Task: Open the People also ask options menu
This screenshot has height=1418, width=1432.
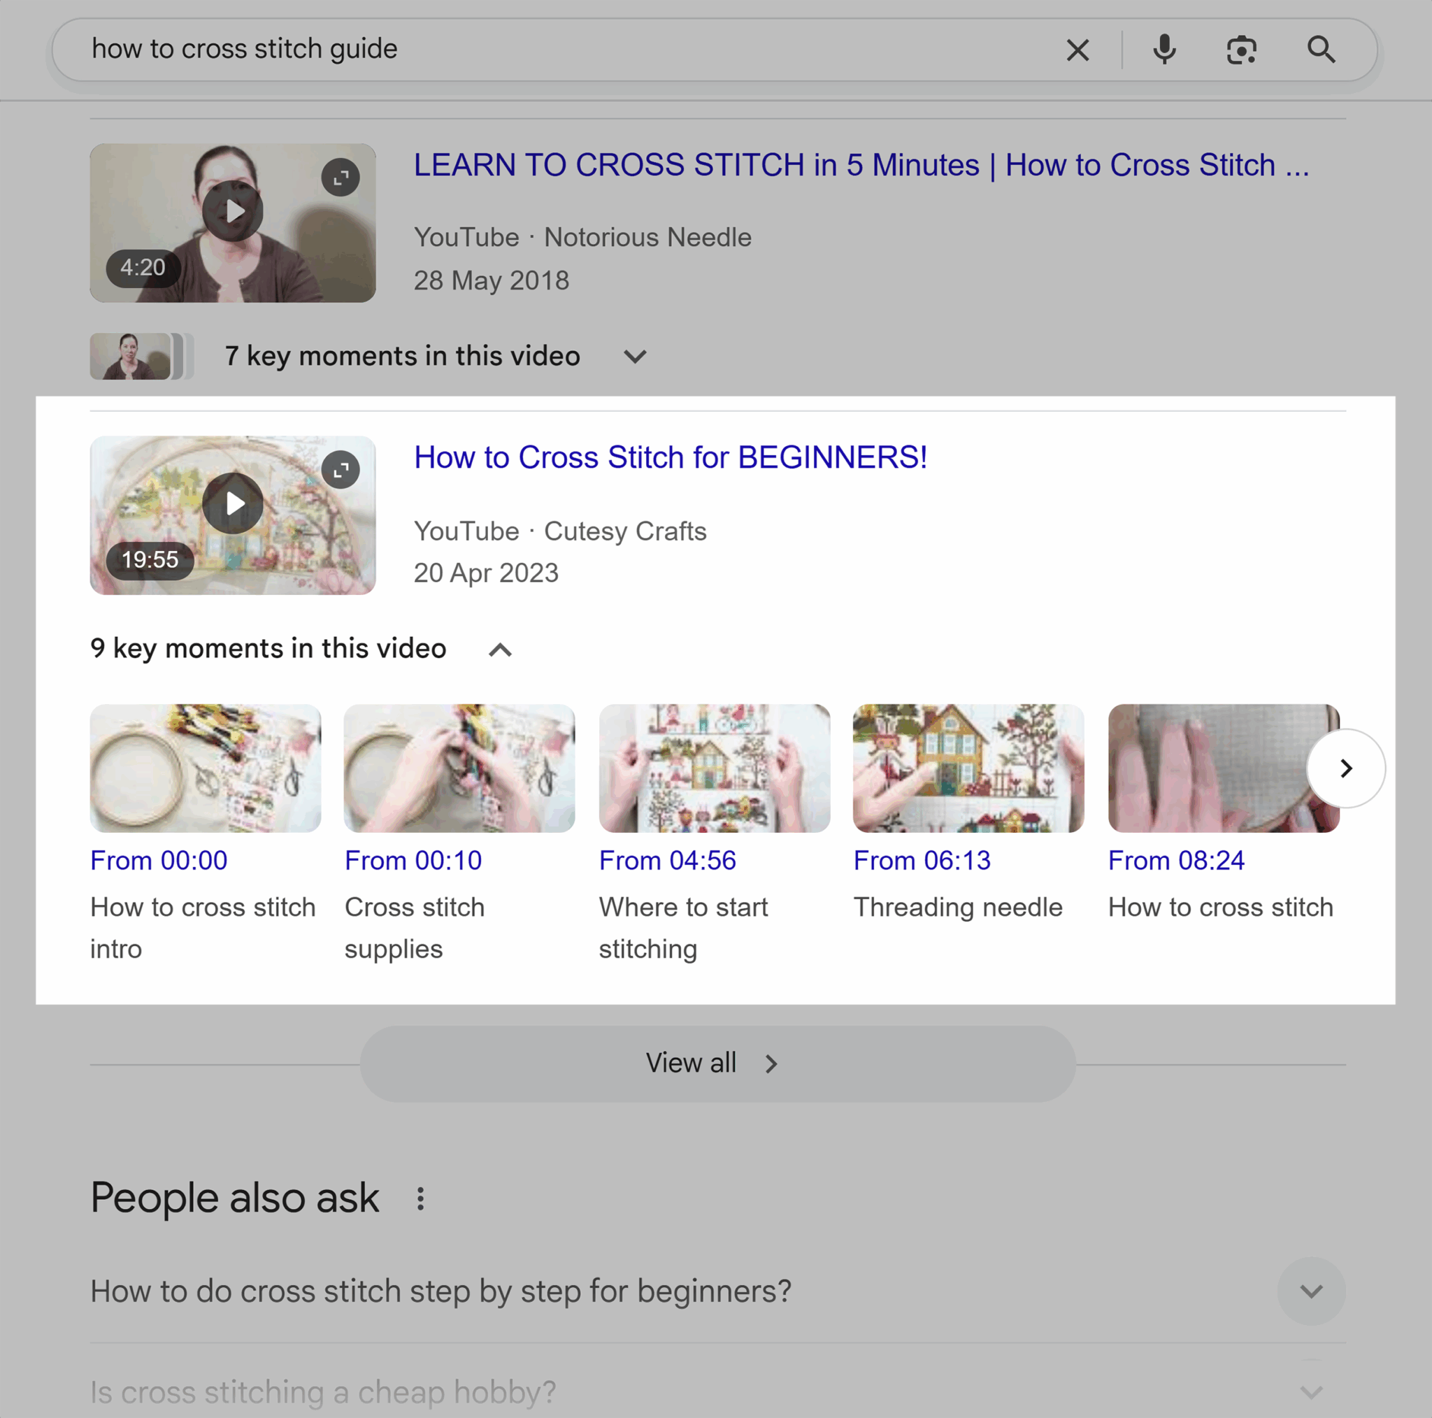Action: 421,1196
